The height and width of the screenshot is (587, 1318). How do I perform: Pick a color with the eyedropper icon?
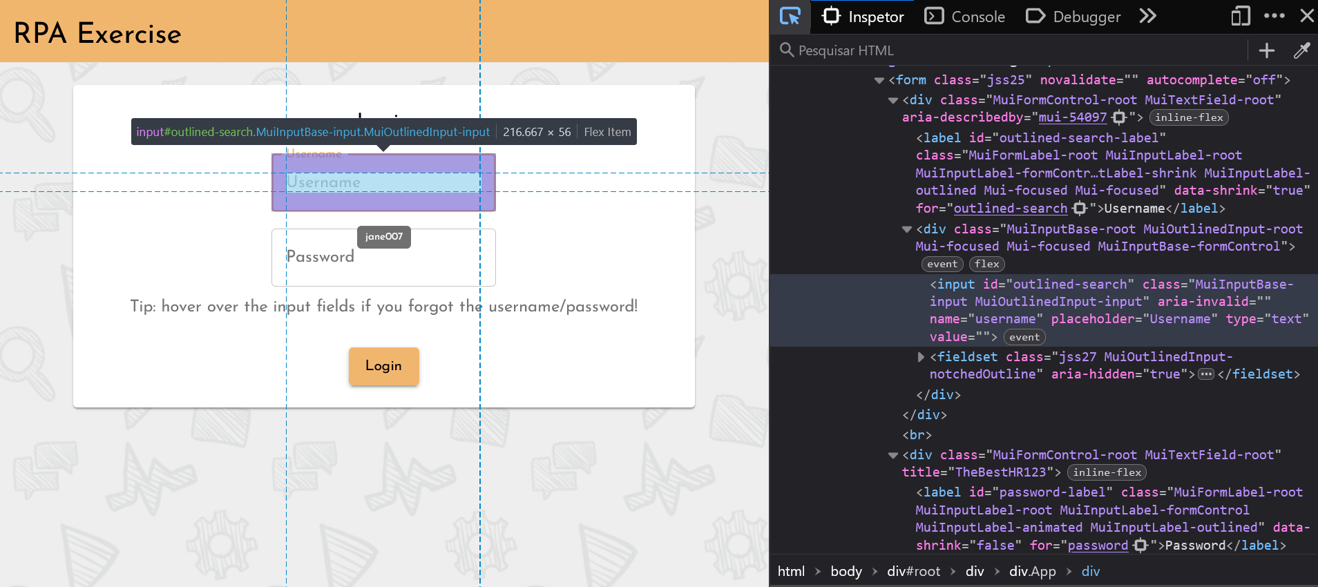click(1301, 50)
